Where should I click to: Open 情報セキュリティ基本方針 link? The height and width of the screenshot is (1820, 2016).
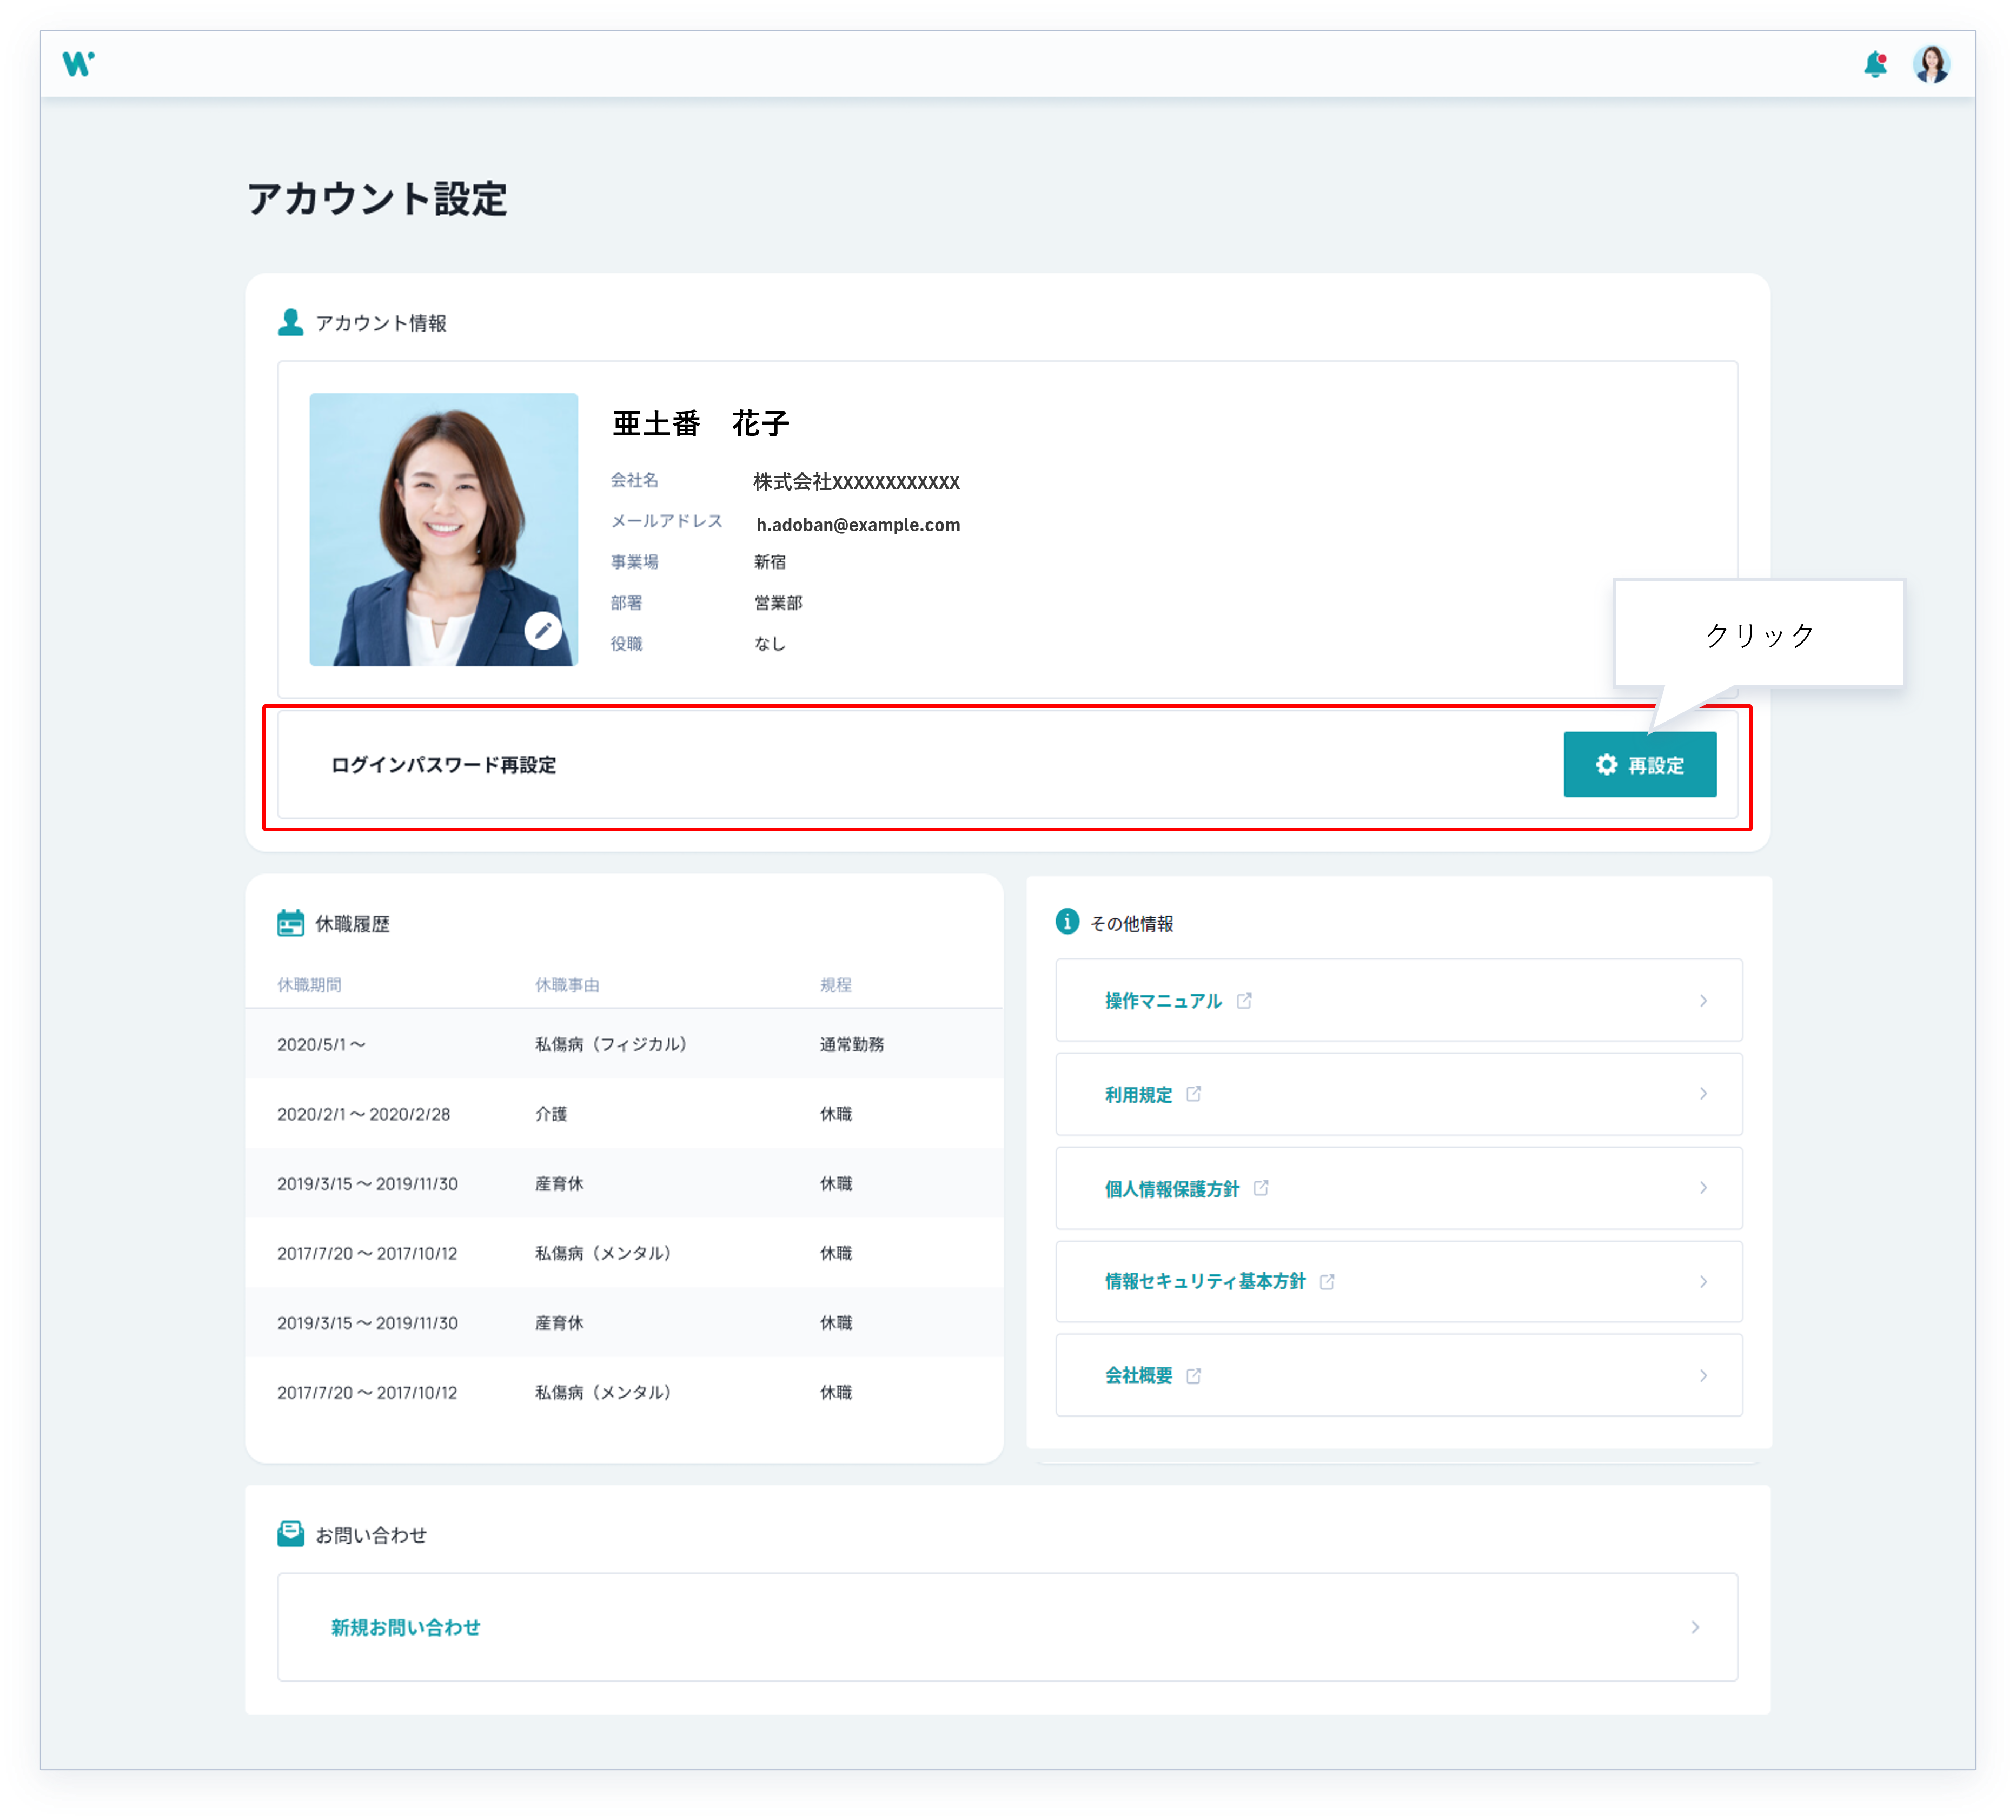(1205, 1282)
